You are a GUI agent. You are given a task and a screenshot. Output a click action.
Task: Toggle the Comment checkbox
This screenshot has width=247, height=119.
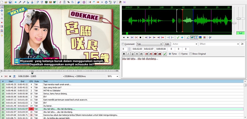[123, 44]
